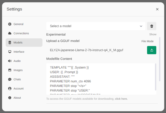Toggle File Mode upload source

pos(148,41)
